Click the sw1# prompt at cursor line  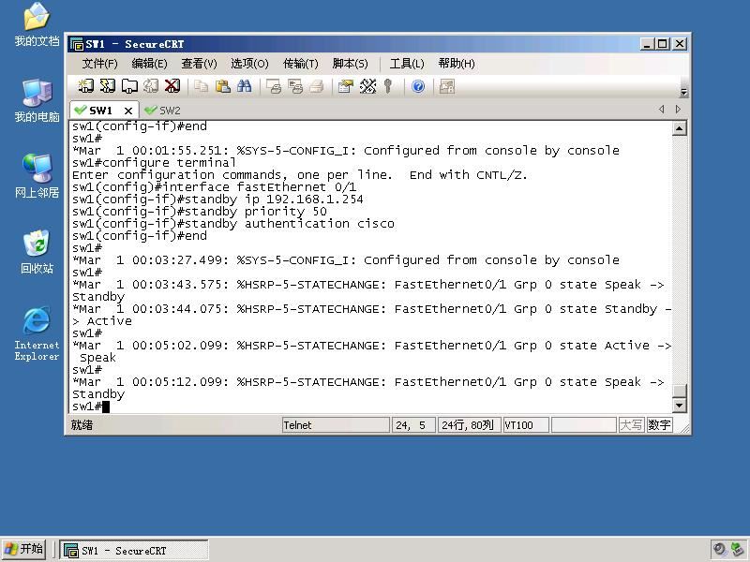tap(86, 407)
